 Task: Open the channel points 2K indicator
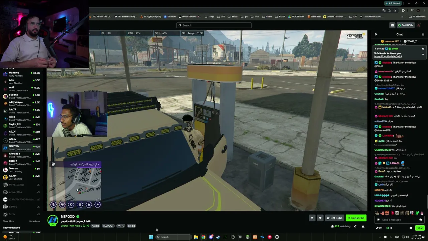(379, 228)
